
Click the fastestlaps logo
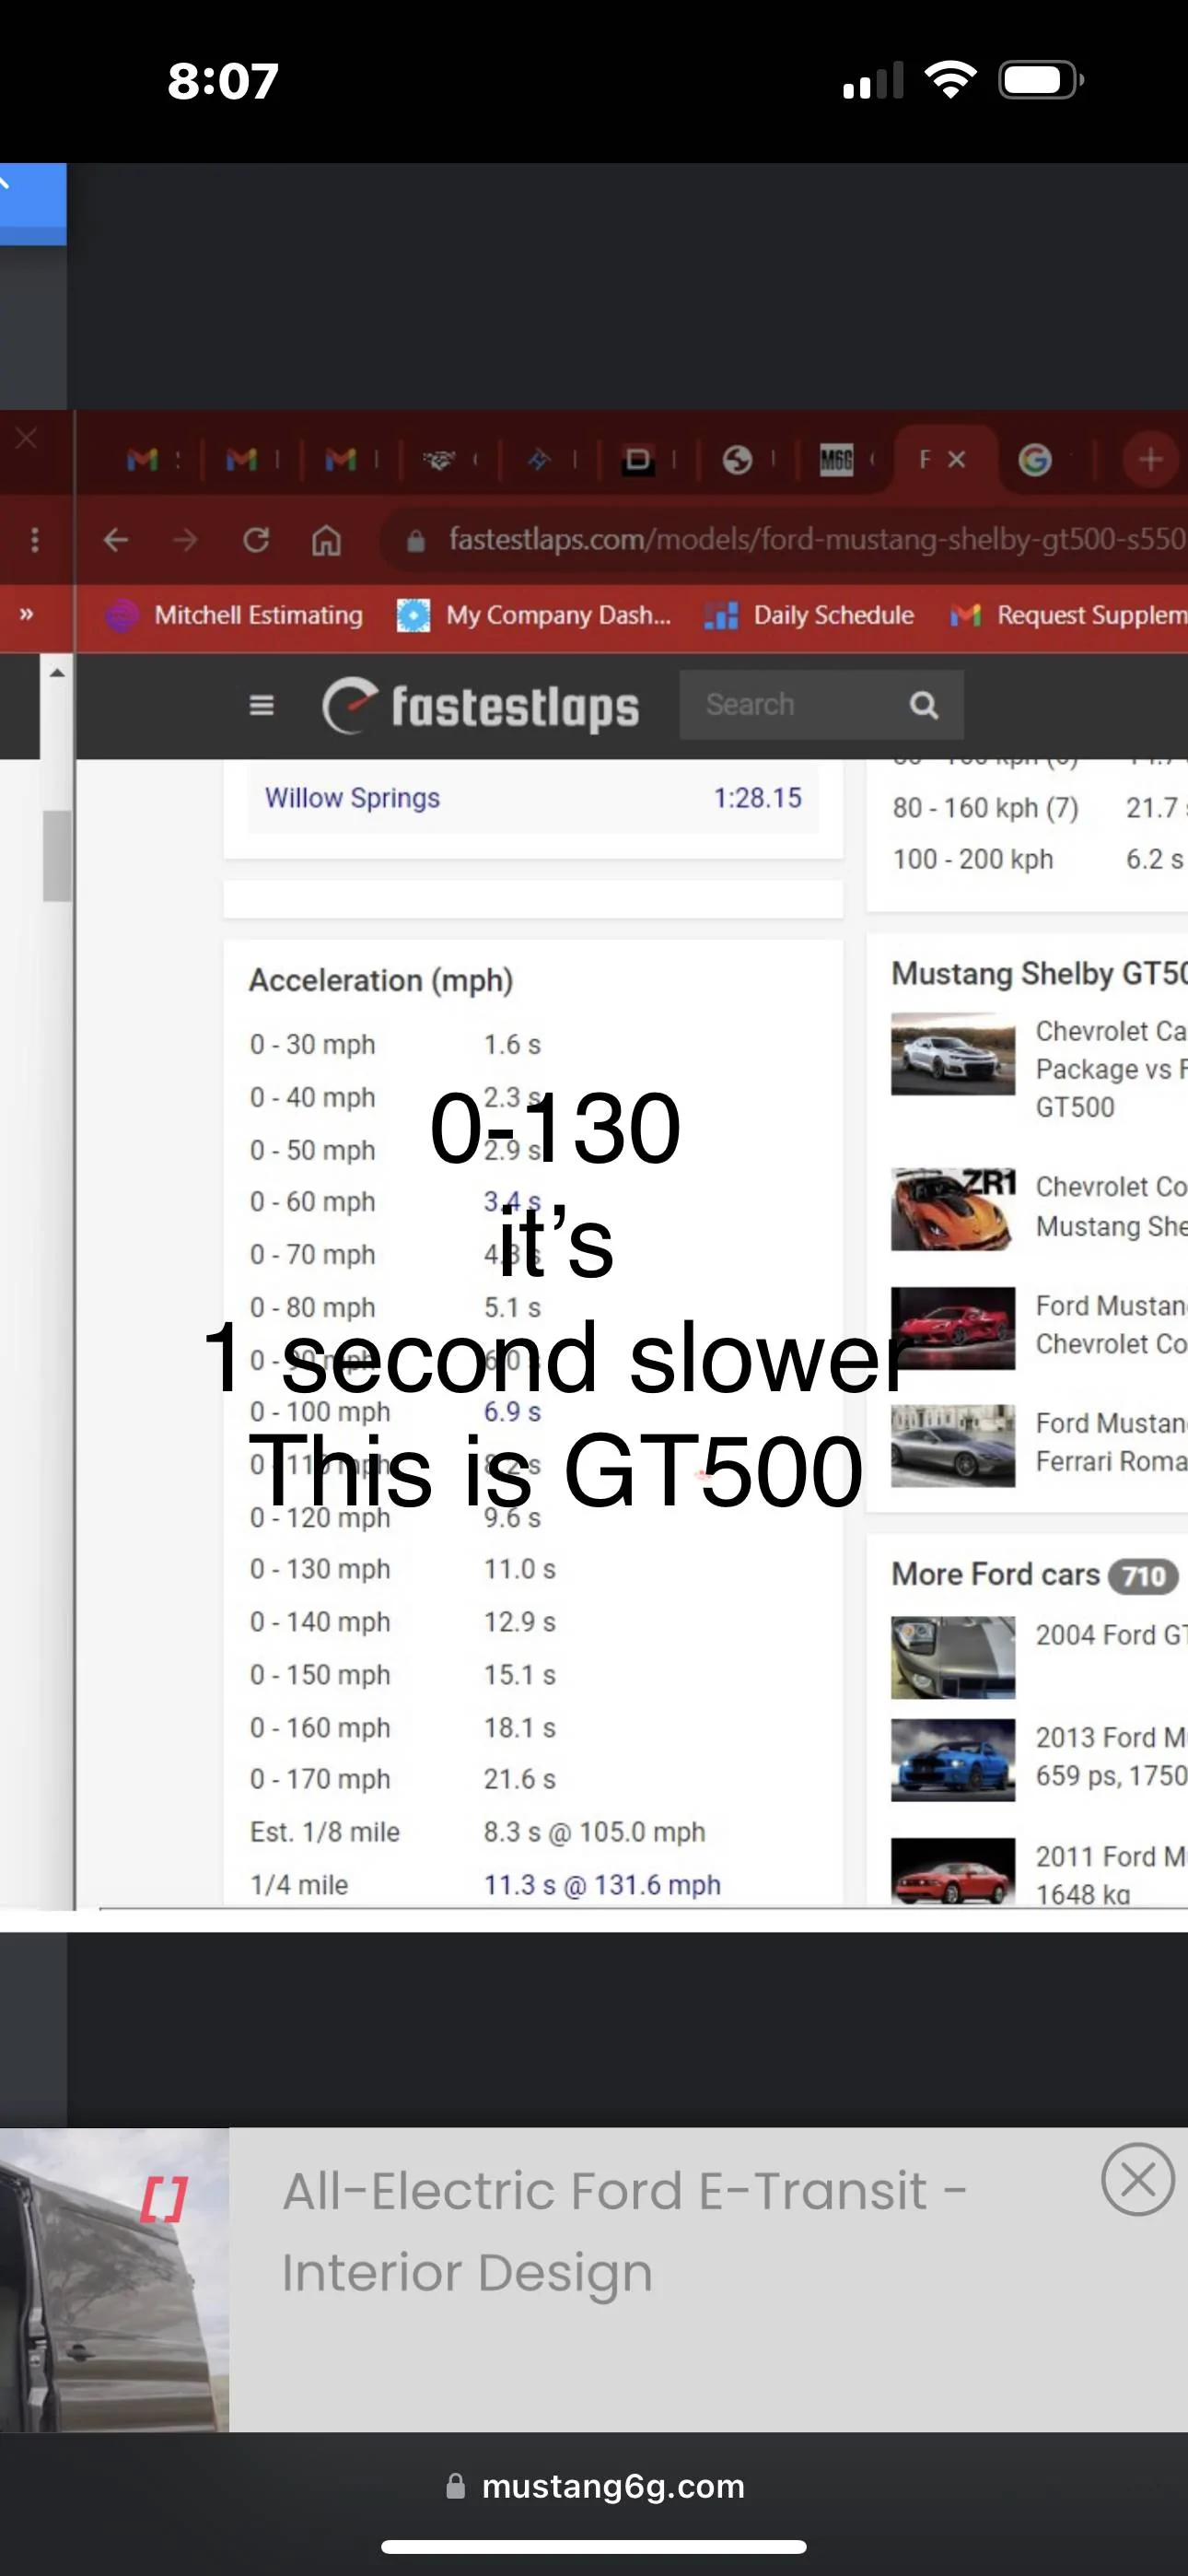coord(480,706)
